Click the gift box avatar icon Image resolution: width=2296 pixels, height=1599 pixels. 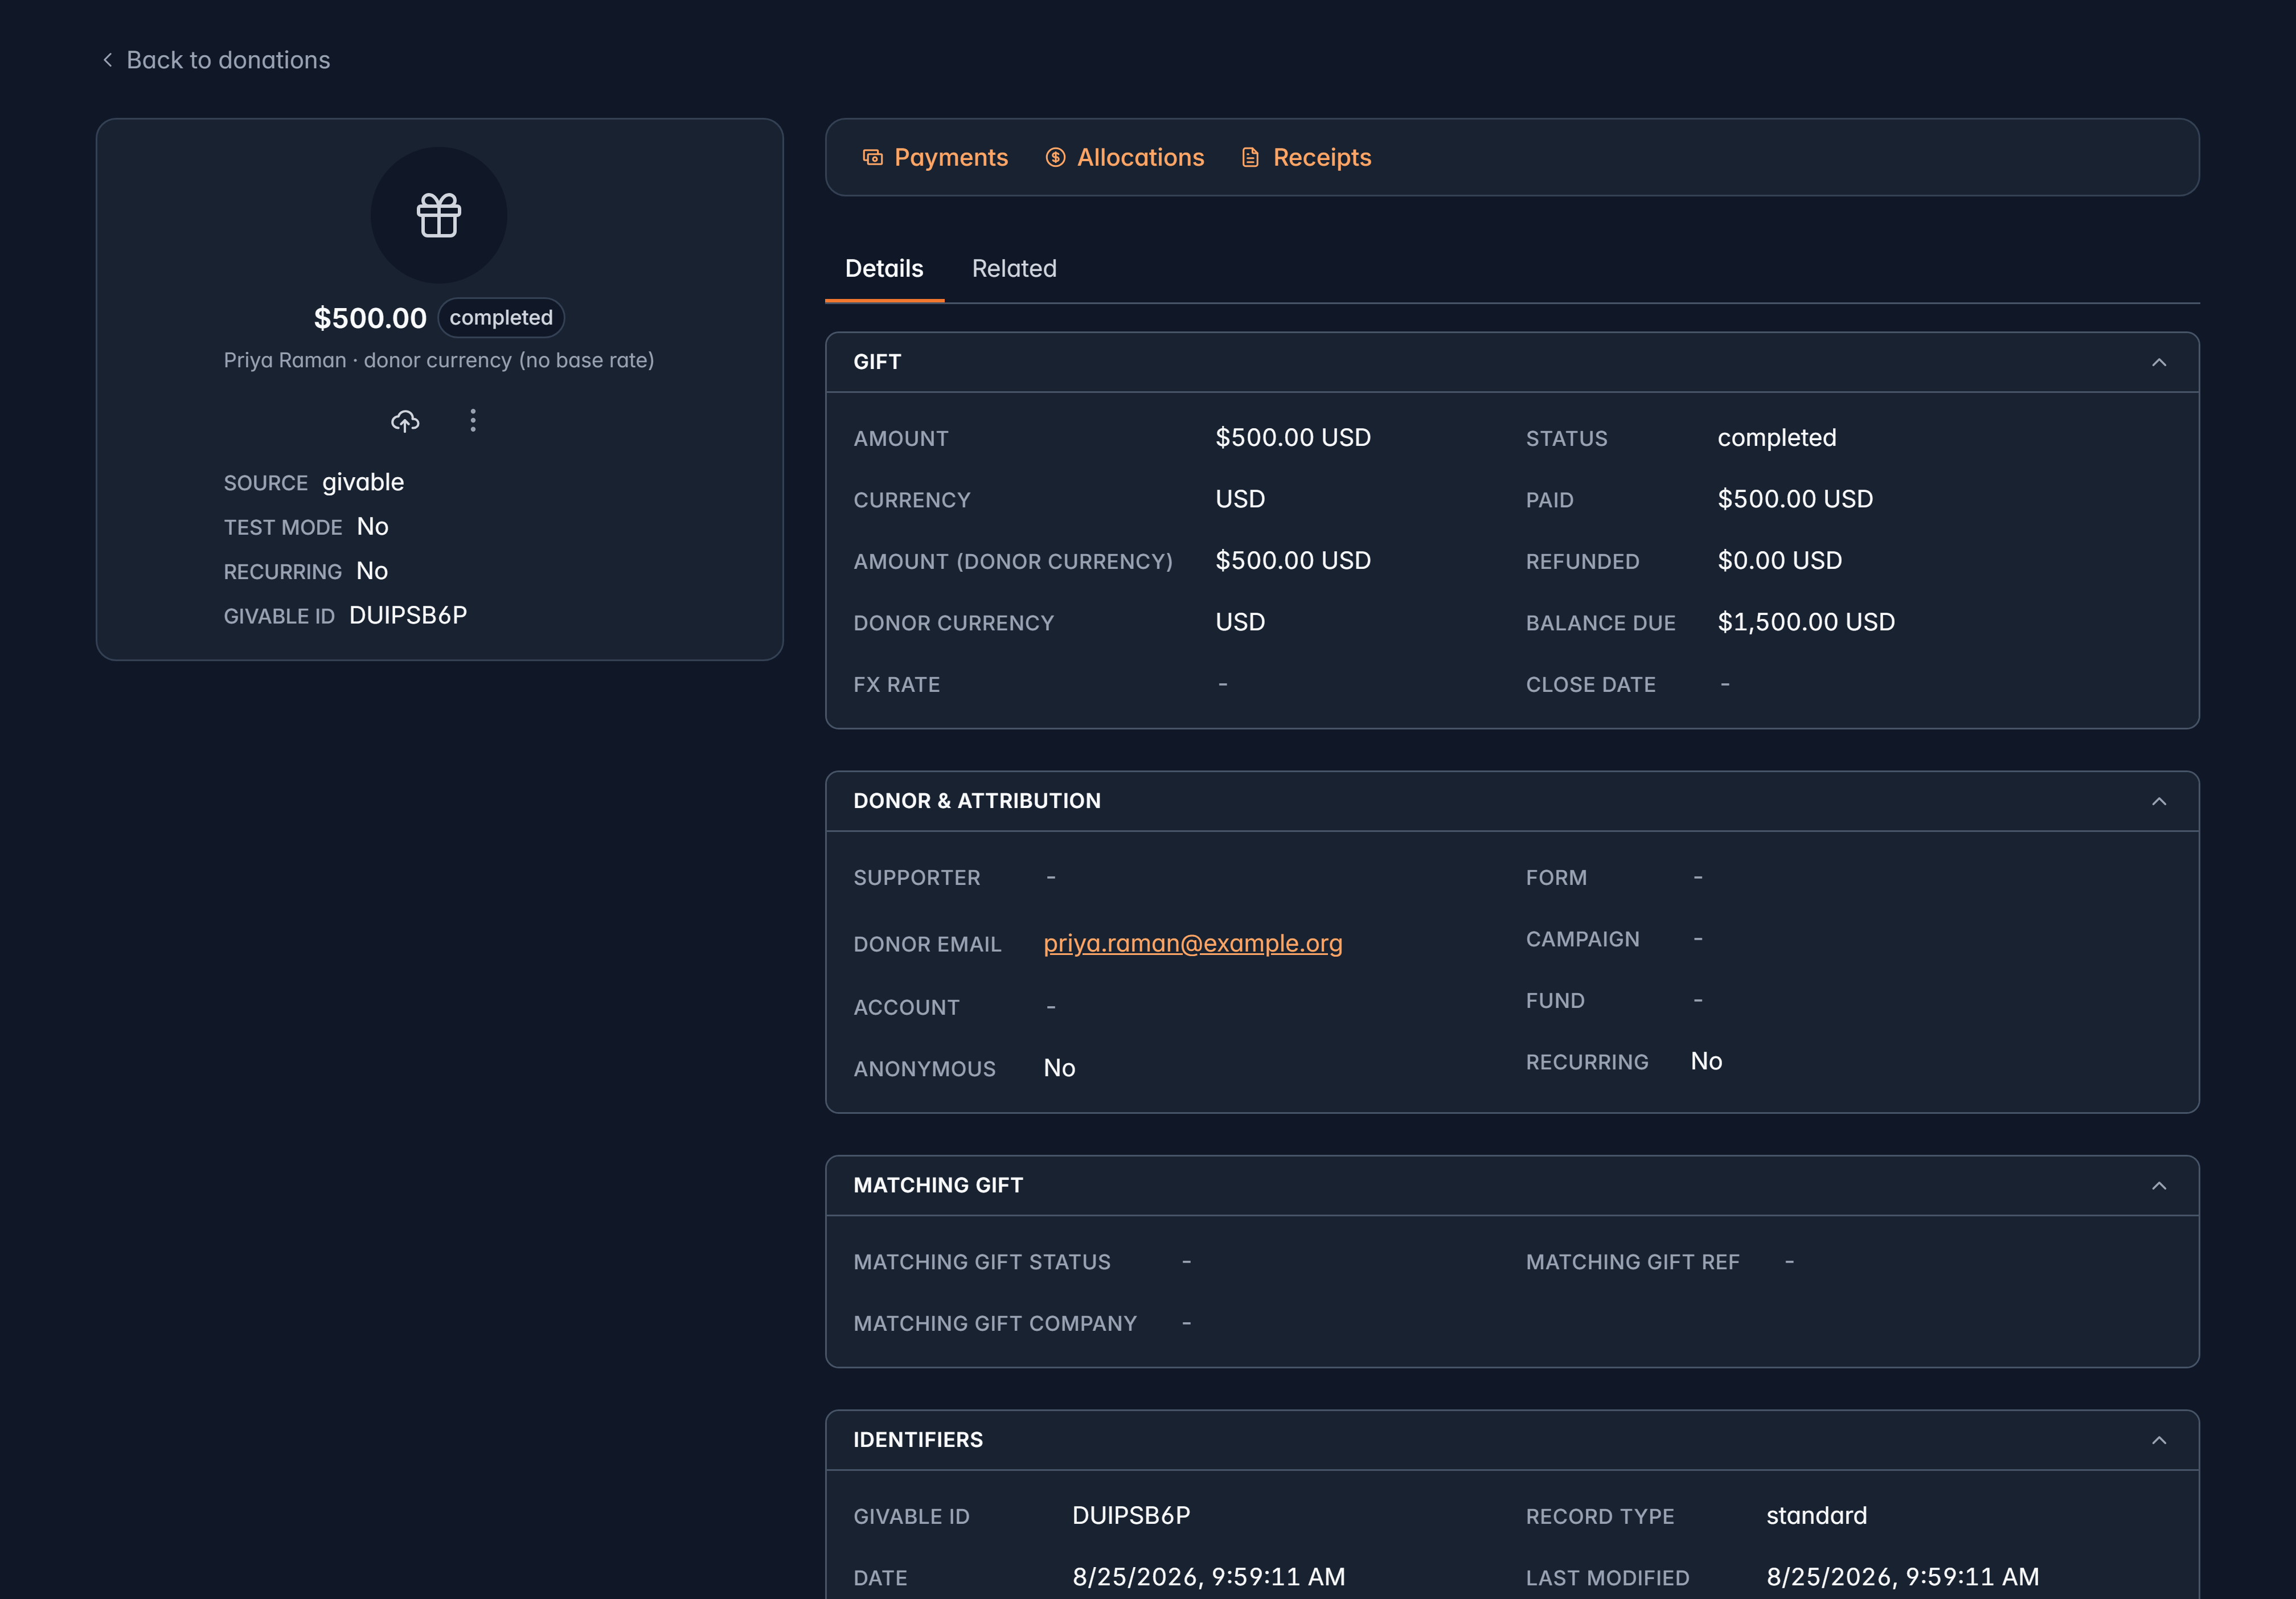tap(439, 215)
